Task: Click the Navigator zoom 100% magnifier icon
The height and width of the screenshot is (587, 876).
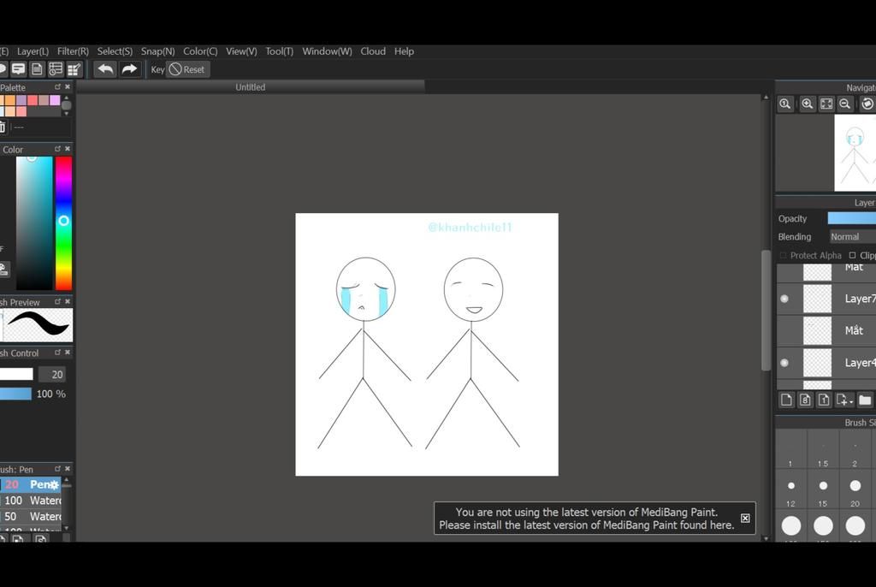Action: click(x=785, y=104)
